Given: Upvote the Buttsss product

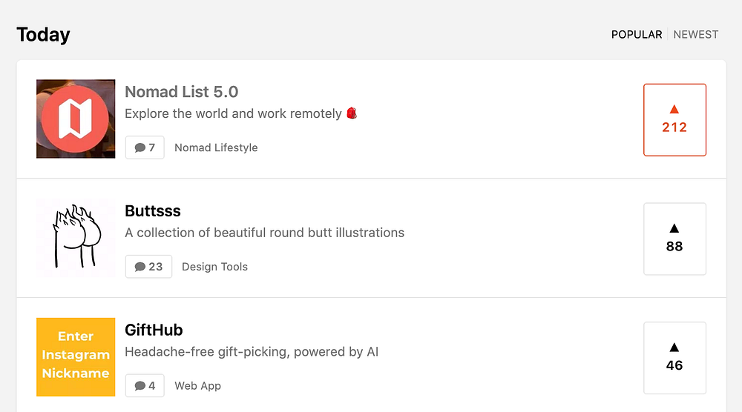Looking at the screenshot, I should pos(674,239).
